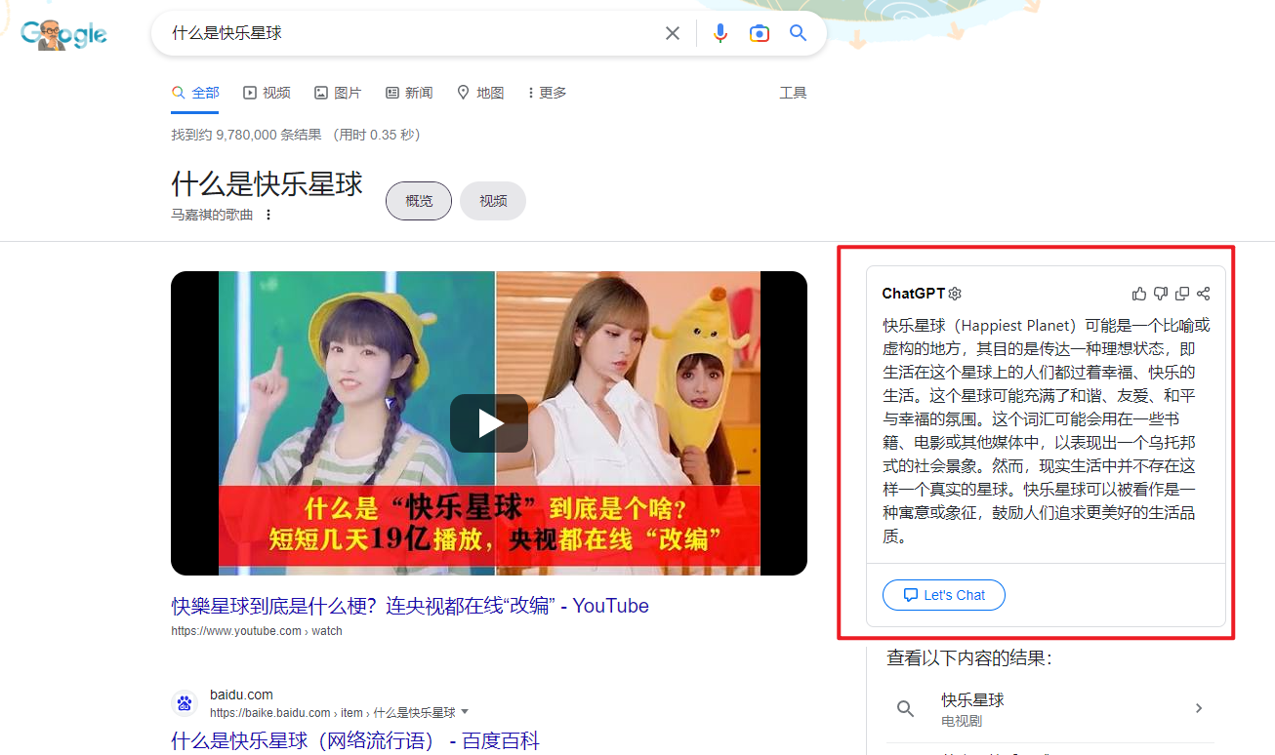Switch to 视频 search tab

pos(267,93)
